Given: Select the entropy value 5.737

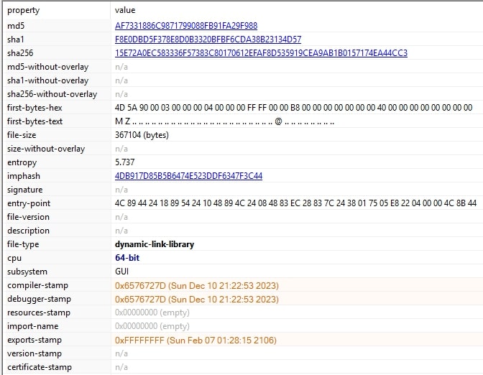Looking at the screenshot, I should tap(124, 162).
